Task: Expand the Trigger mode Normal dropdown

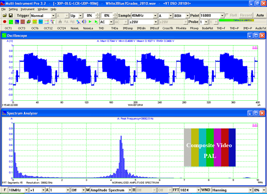Action: [53, 16]
